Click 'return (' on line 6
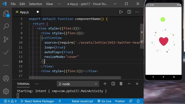The height and width of the screenshot is (104, 185). [x=40, y=24]
